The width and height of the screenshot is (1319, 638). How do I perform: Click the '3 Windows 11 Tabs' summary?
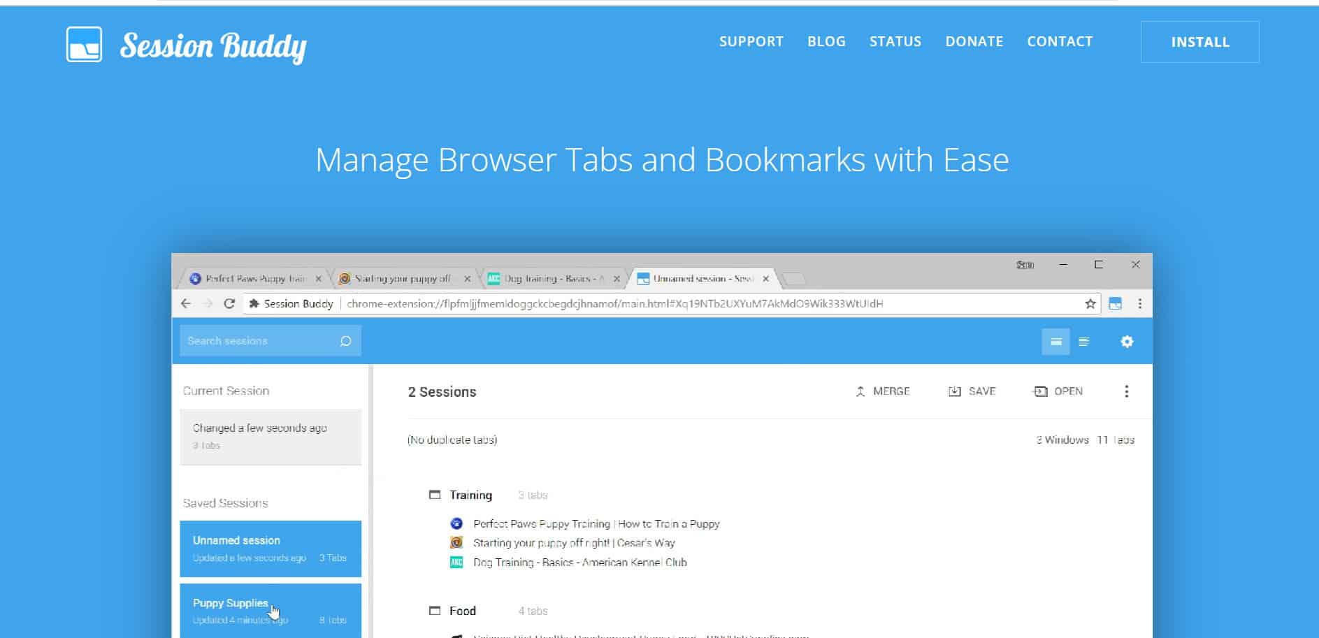tap(1085, 440)
